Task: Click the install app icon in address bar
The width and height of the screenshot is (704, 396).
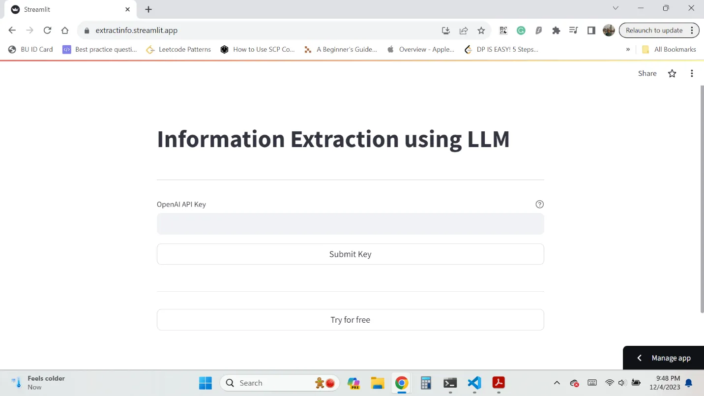Action: coord(446,30)
